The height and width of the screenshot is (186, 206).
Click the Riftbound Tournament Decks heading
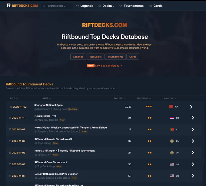click(x=29, y=84)
